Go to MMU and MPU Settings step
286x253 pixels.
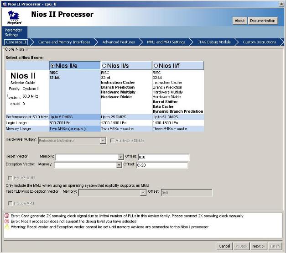166,42
